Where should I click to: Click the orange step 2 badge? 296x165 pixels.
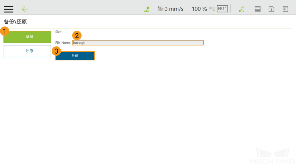coord(77,35)
